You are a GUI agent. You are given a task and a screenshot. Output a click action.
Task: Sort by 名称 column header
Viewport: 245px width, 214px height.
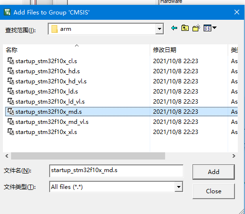(x=77, y=50)
